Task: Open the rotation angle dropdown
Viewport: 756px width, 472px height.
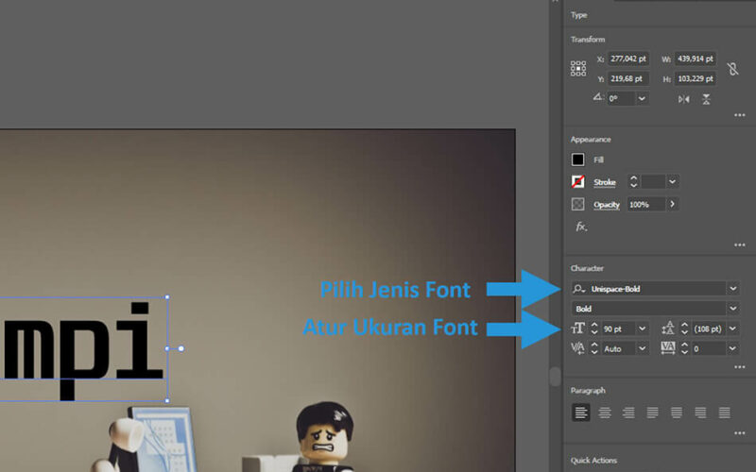Action: coord(642,99)
